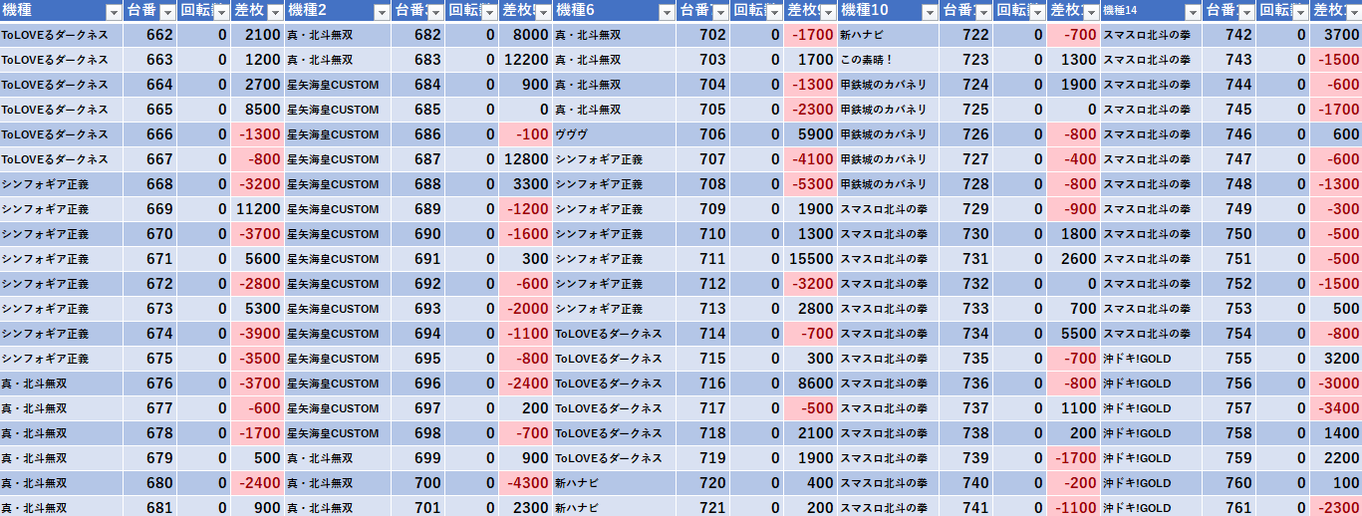Select the red 差枚 value -5300
Viewport: 1362px width, 516px height.
pyautogui.click(x=810, y=184)
